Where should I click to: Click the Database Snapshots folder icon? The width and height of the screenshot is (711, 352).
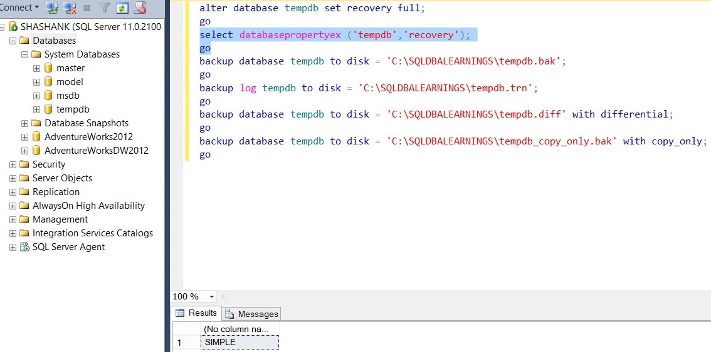[36, 123]
